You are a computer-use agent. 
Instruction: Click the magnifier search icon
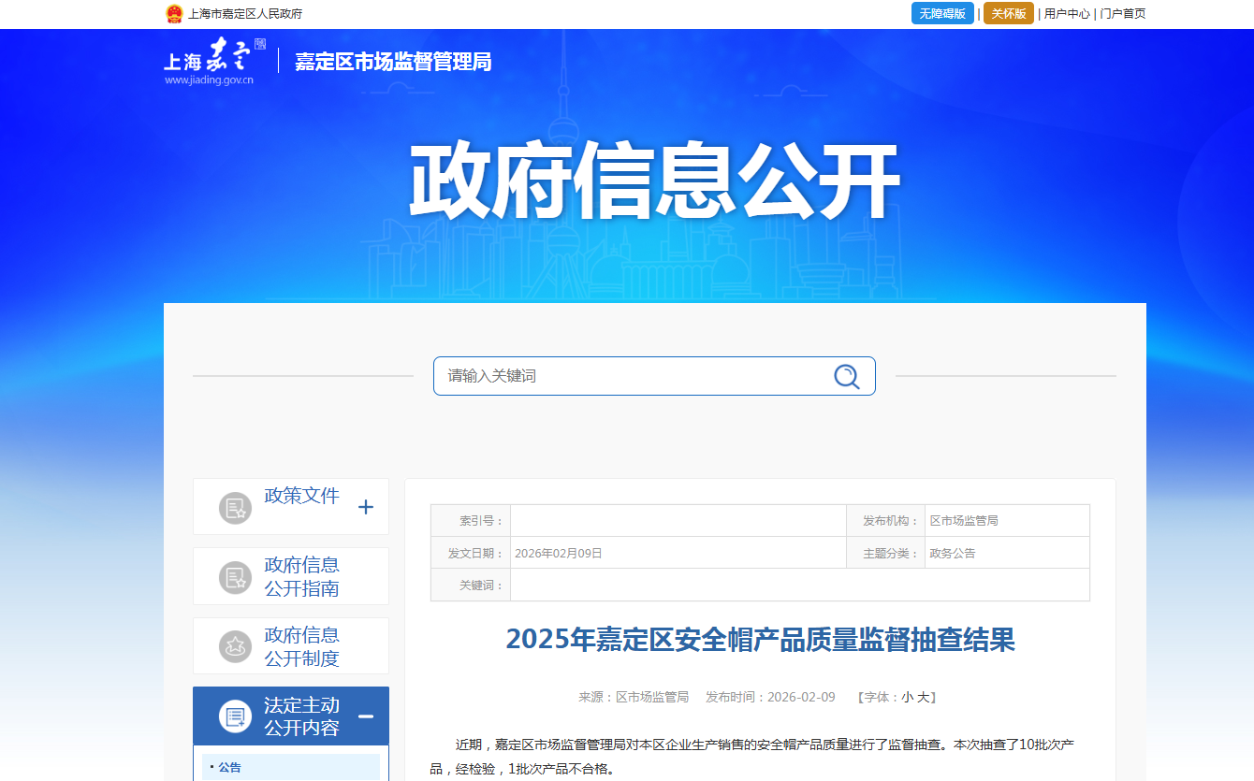(x=846, y=376)
